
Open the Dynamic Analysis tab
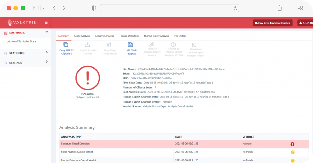click(105, 36)
